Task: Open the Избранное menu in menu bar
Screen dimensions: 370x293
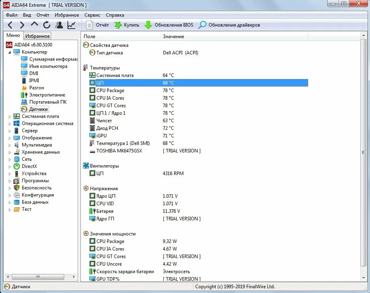Action: (67, 15)
